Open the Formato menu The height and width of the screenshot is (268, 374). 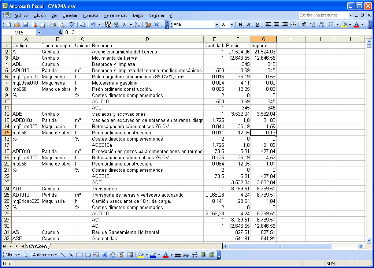pos(90,15)
